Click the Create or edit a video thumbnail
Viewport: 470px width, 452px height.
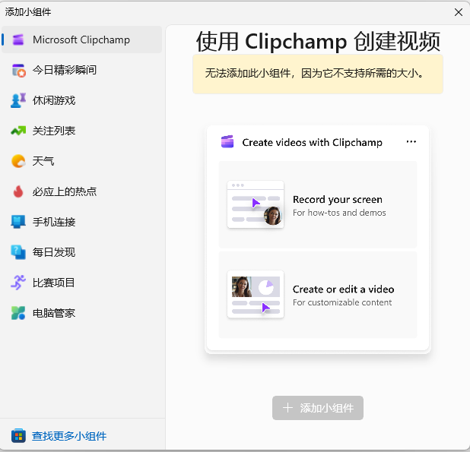tap(256, 294)
